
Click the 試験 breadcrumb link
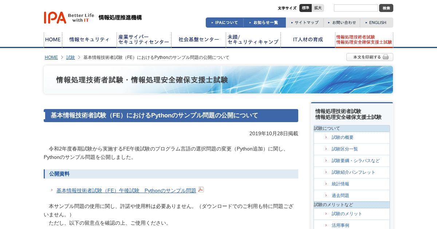tap(71, 57)
